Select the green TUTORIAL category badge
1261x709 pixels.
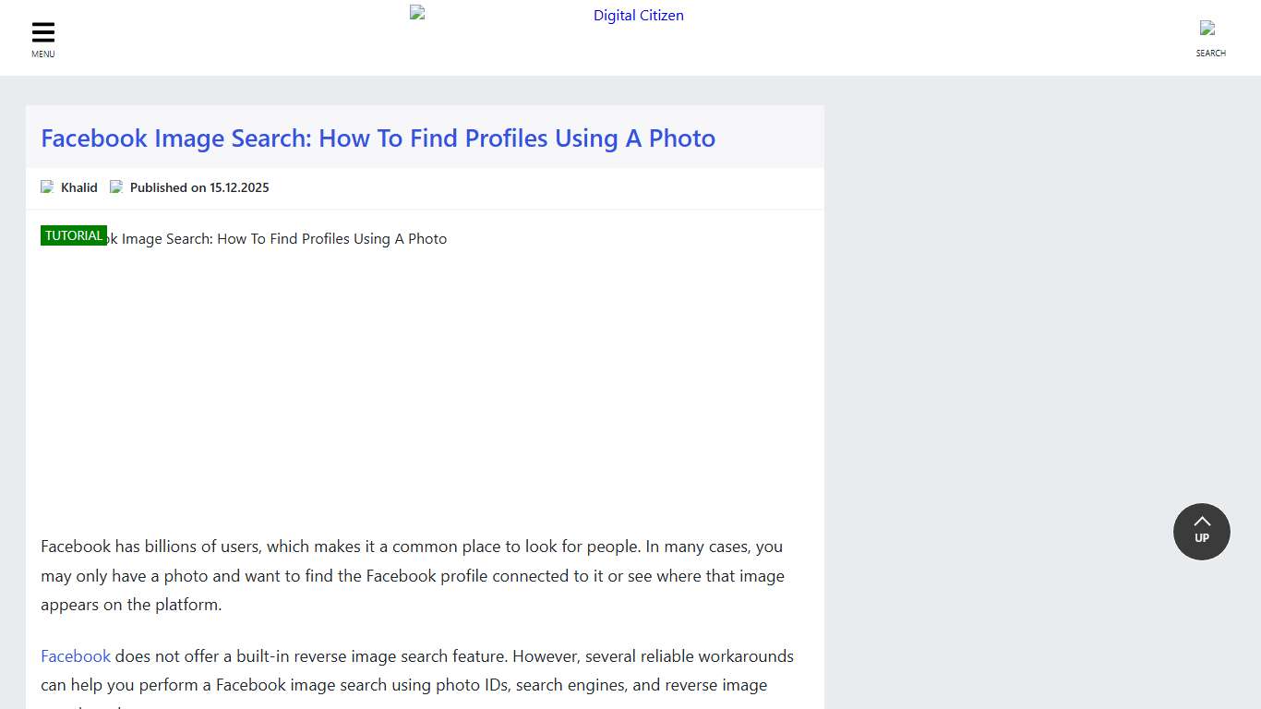(73, 234)
